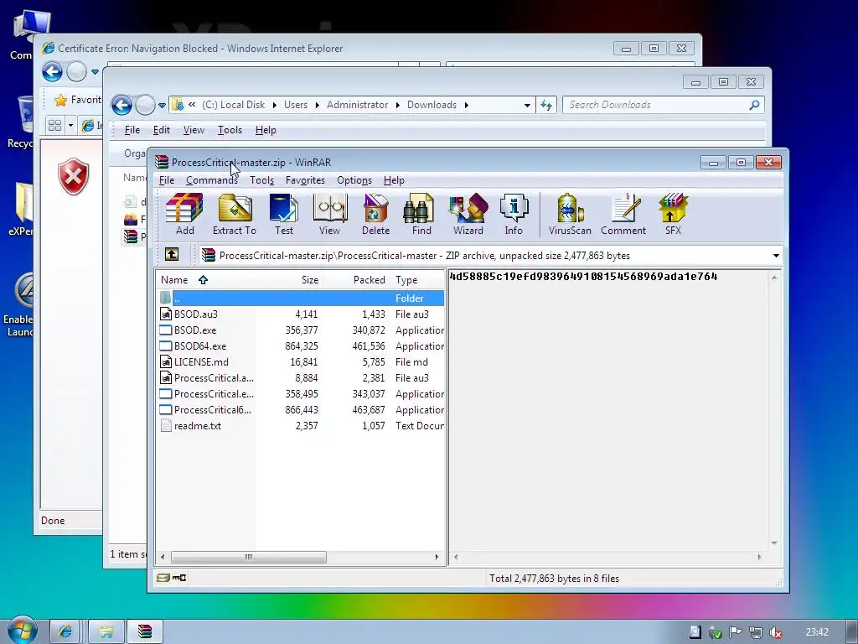Click the Explorer window back arrow
The width and height of the screenshot is (858, 644).
(x=121, y=105)
